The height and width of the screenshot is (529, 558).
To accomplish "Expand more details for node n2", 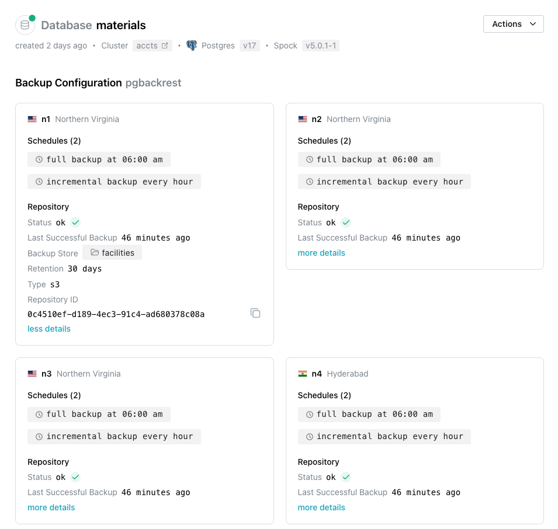I will click(x=321, y=253).
